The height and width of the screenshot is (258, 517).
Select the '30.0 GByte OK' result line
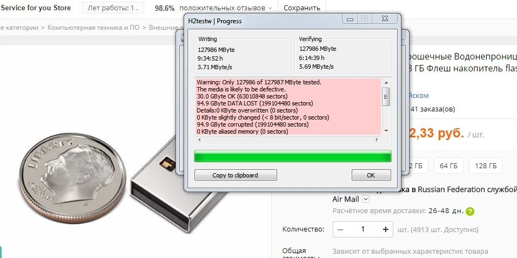tap(242, 96)
